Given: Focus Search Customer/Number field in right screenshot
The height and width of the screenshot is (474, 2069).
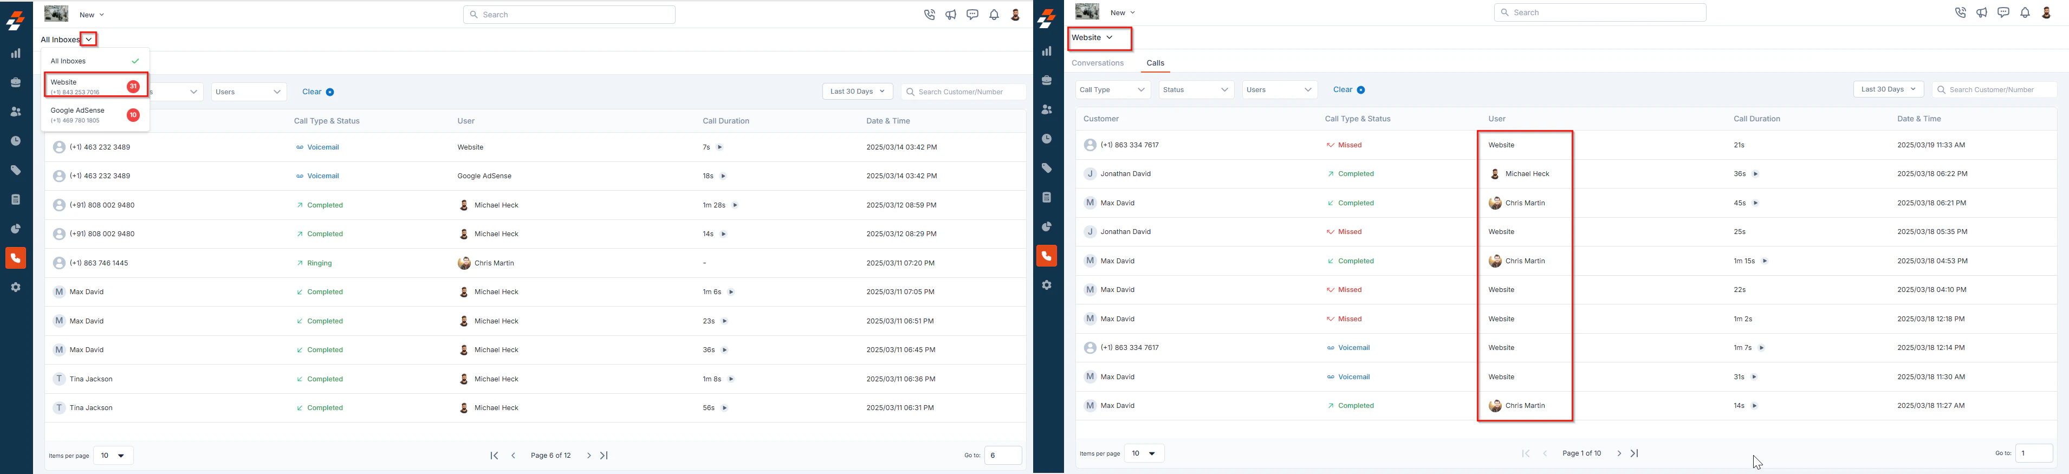Looking at the screenshot, I should click(x=1994, y=89).
